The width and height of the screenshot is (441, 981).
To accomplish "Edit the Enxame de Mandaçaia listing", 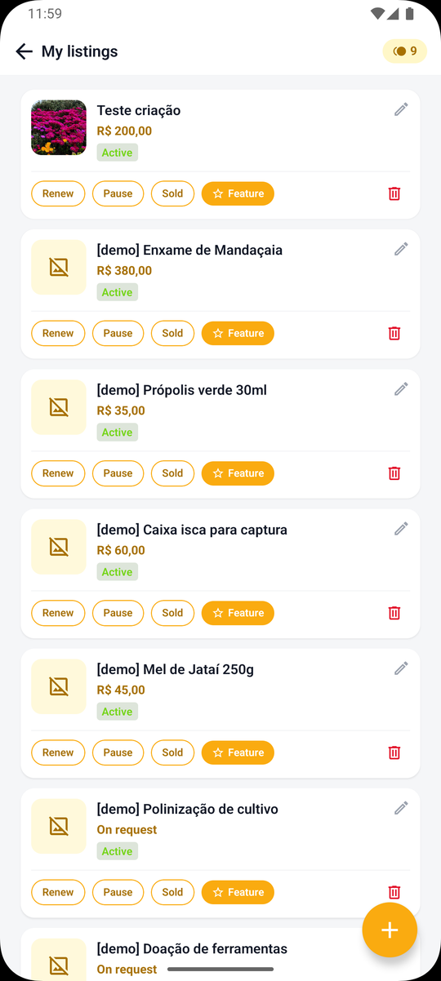I will [x=401, y=249].
